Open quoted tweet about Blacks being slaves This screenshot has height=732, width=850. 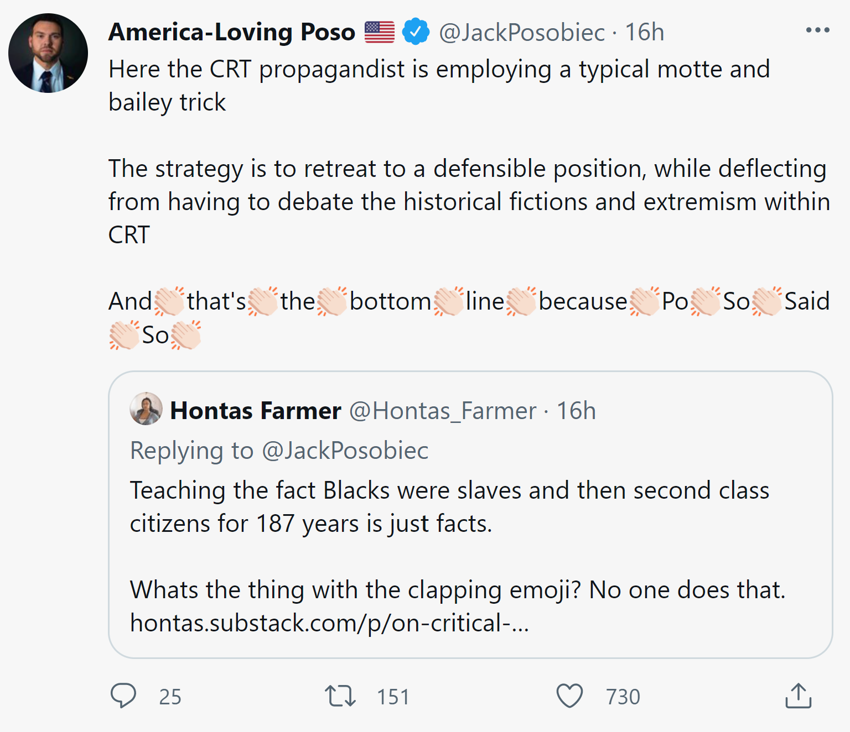coord(470,515)
